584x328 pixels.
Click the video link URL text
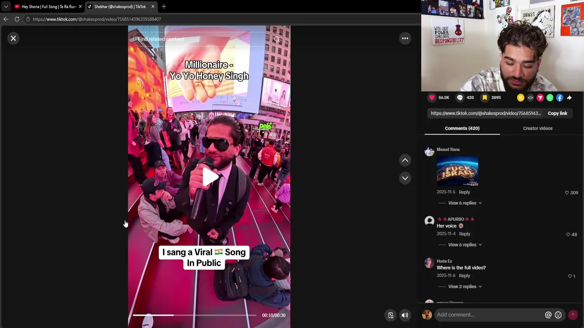(486, 113)
